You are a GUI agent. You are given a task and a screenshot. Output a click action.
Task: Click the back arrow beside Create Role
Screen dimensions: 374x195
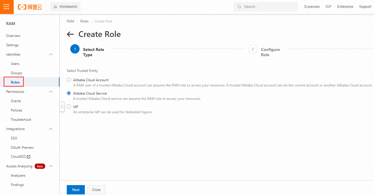pos(70,34)
